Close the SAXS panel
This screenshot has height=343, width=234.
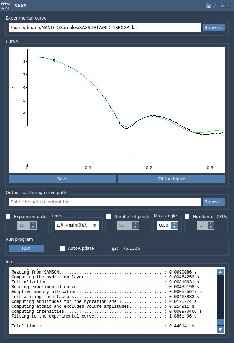click(x=228, y=6)
